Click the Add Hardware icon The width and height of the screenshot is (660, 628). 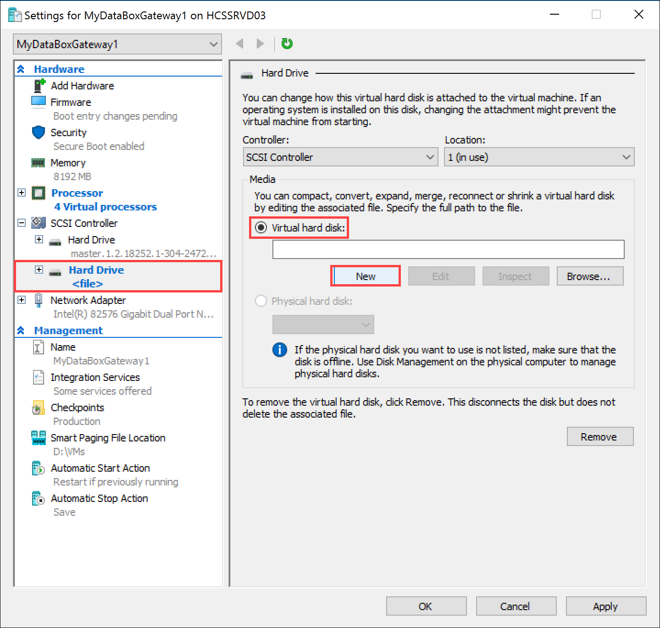pyautogui.click(x=39, y=86)
